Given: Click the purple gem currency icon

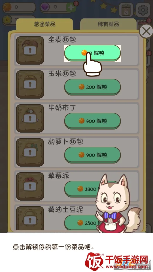Looking at the screenshot, I should [44, 7].
